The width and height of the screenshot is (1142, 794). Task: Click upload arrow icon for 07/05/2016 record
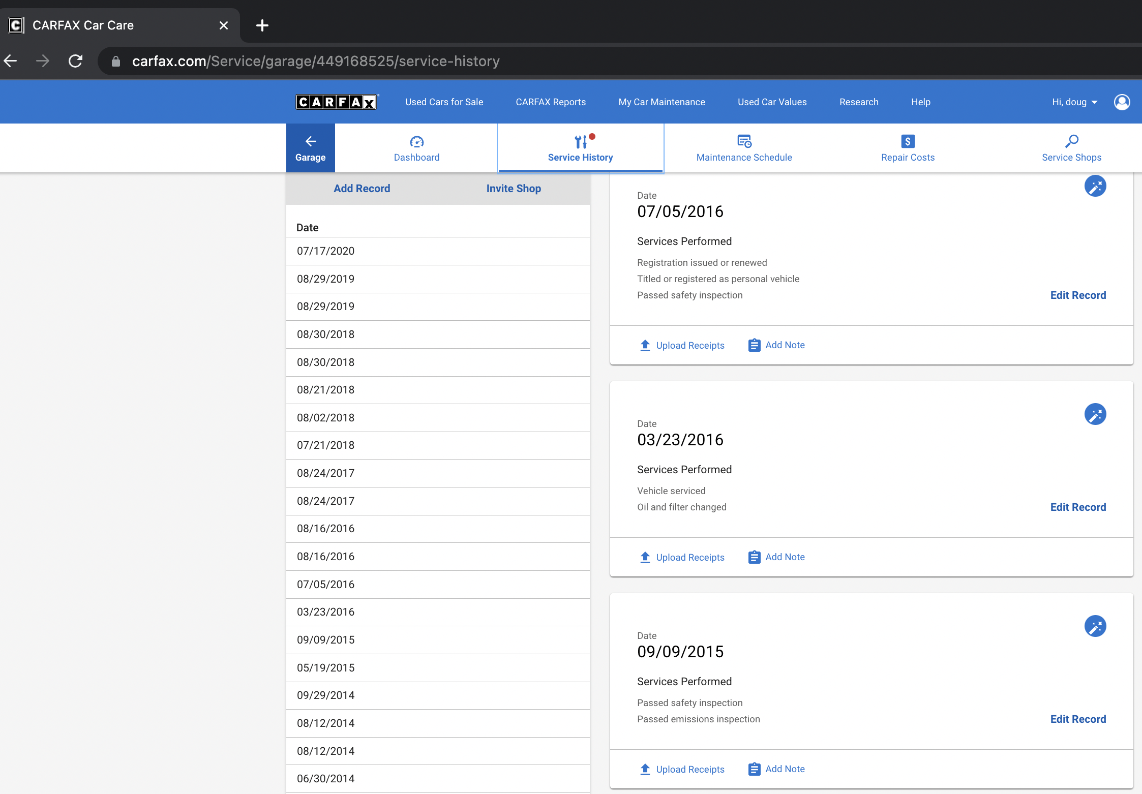645,345
